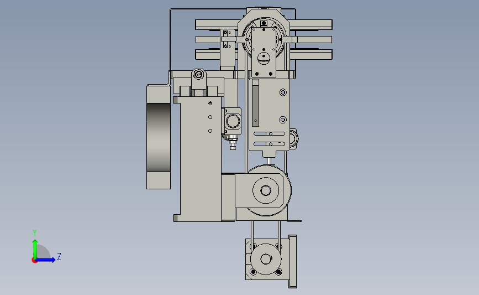Select the half-round knob in the upper bracket
The image size is (479, 295).
coord(264,58)
